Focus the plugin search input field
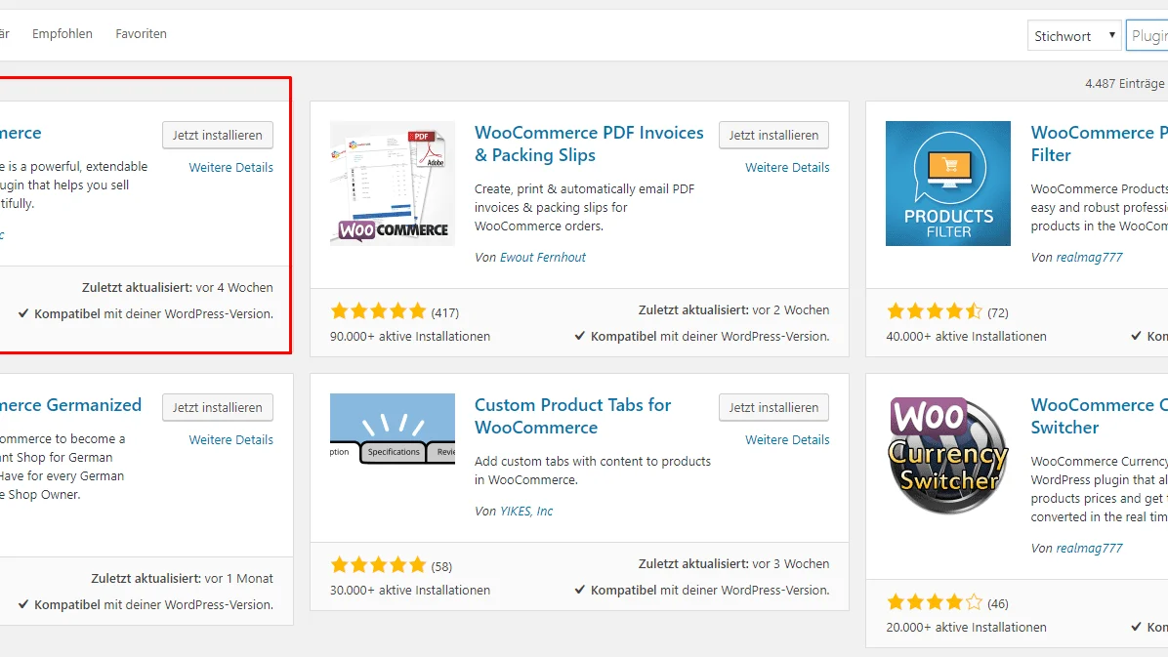Screen dimensions: 1168x657 (1147, 36)
